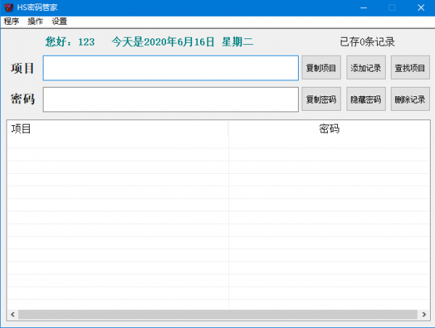The image size is (435, 328).
Task: Click the 您好：123 greeting text
Action: [70, 42]
